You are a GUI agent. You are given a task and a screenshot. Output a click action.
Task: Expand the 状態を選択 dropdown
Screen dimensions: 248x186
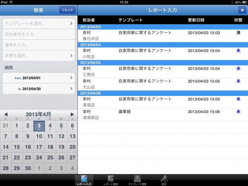pyautogui.click(x=39, y=56)
